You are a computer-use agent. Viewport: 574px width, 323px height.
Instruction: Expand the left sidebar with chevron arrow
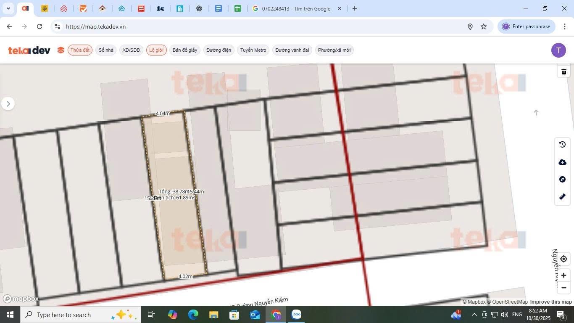click(8, 103)
